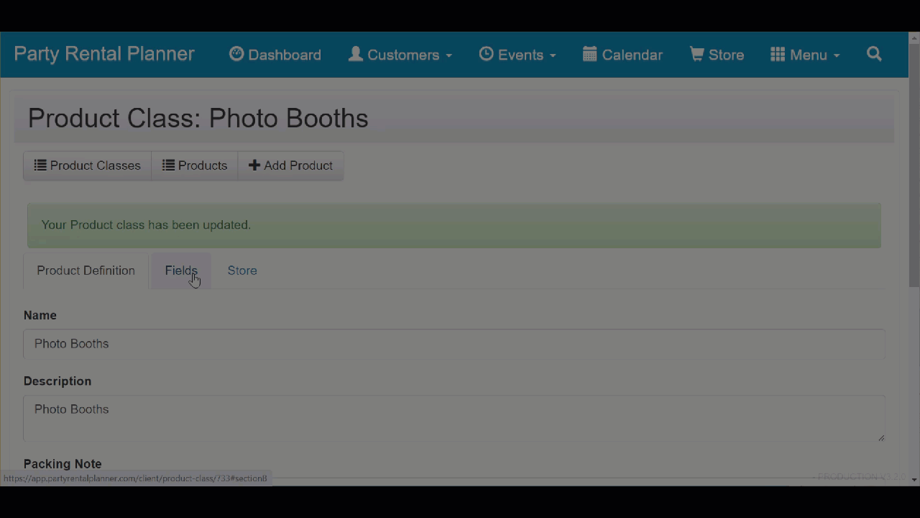Image resolution: width=920 pixels, height=518 pixels.
Task: Click the Description field label
Action: (x=57, y=381)
